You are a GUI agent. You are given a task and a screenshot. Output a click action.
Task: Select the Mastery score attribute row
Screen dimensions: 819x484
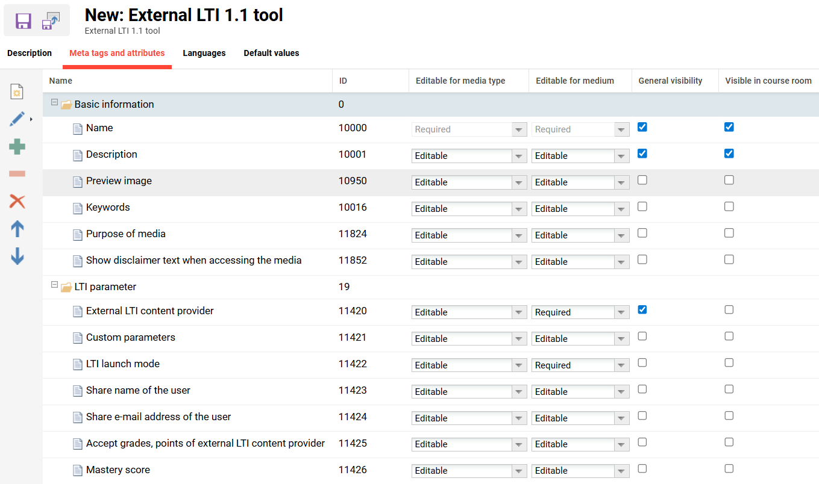[118, 470]
